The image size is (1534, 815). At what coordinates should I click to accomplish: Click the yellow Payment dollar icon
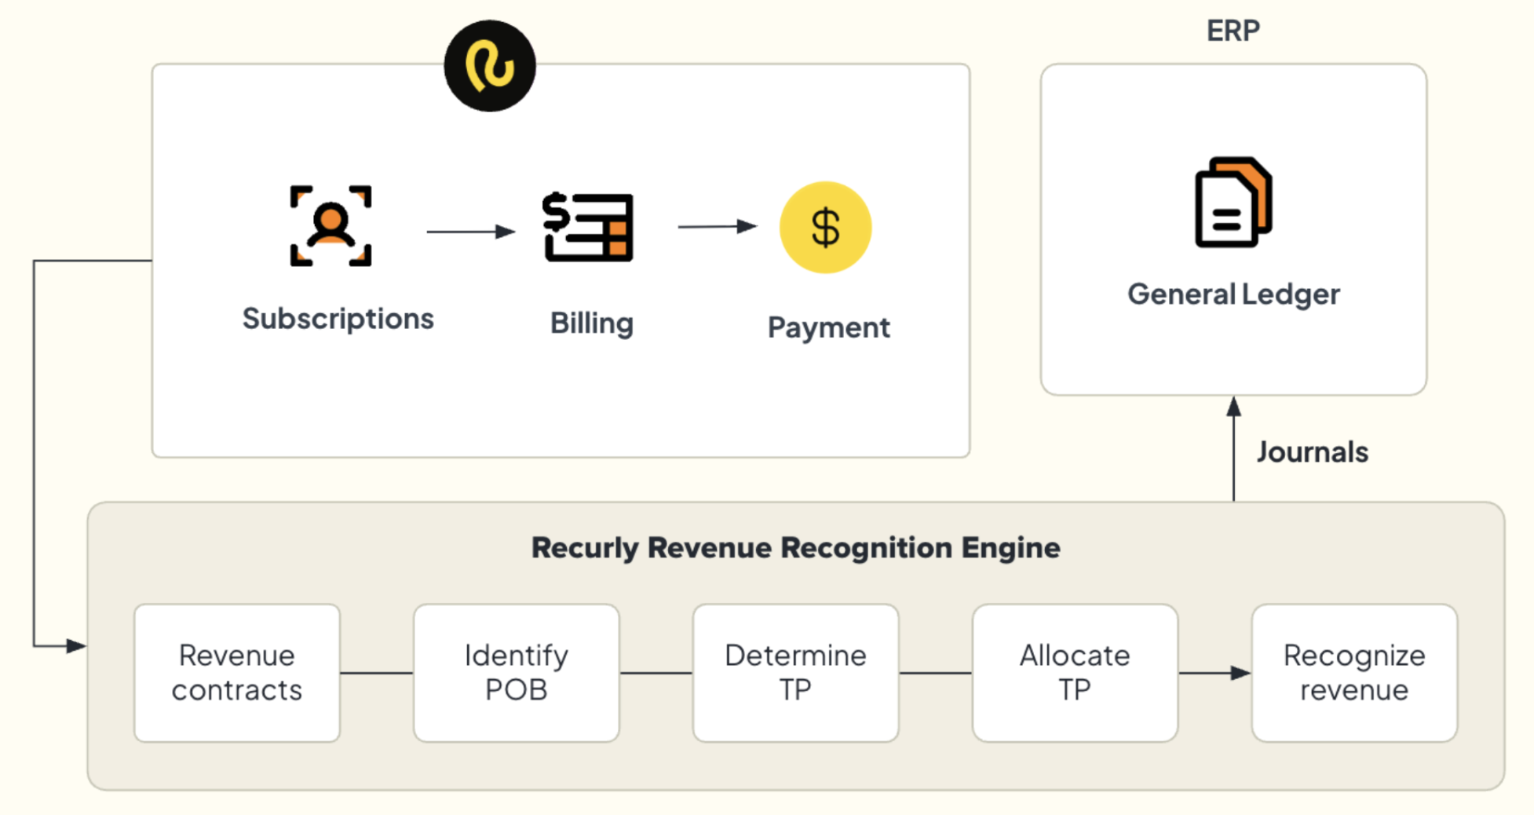pyautogui.click(x=825, y=228)
